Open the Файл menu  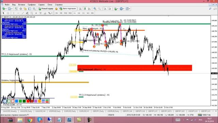(7, 4)
